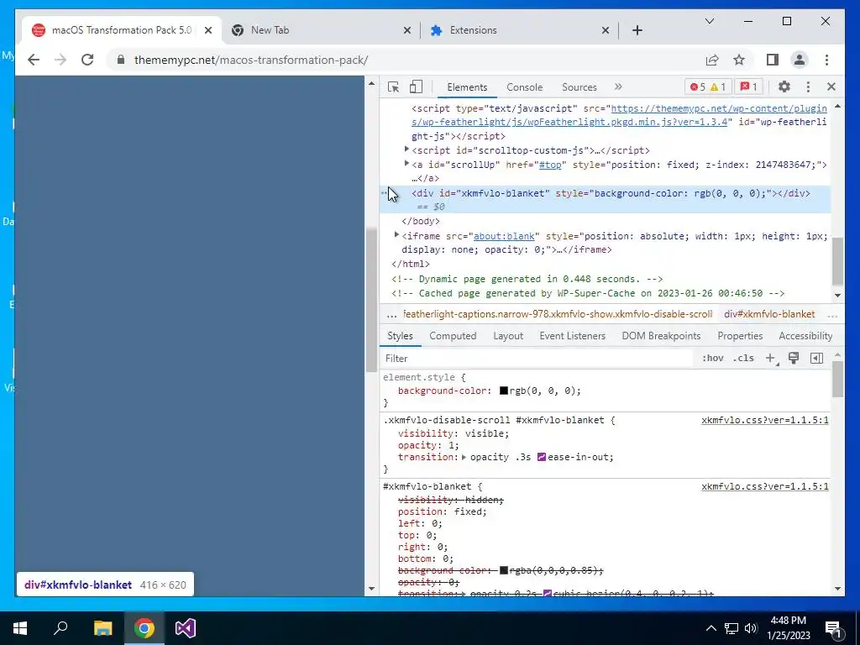Open first xkmfvlo.css?ver=1.1.5:1 source link
Image resolution: width=860 pixels, height=645 pixels.
coord(764,421)
